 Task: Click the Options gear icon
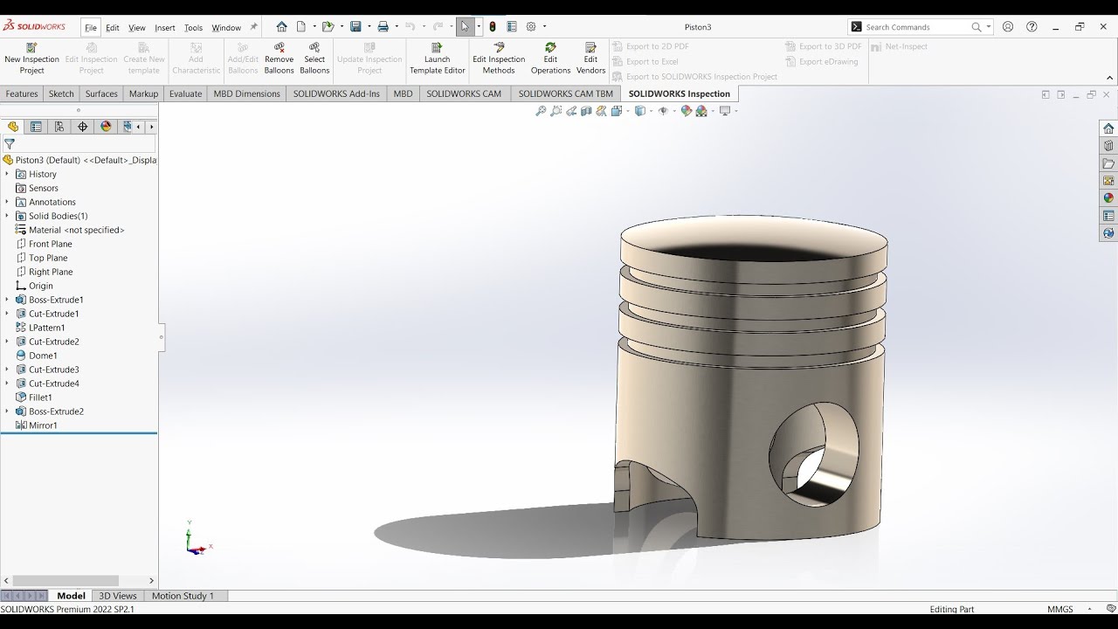pos(530,27)
